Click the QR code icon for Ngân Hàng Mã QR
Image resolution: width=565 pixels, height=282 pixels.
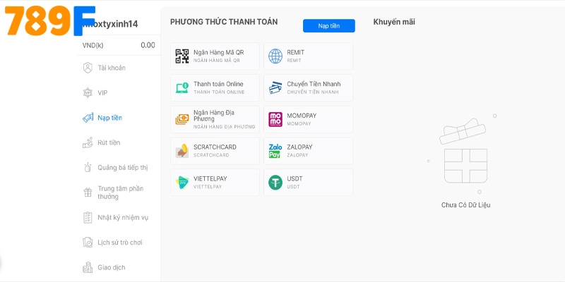[x=182, y=56]
